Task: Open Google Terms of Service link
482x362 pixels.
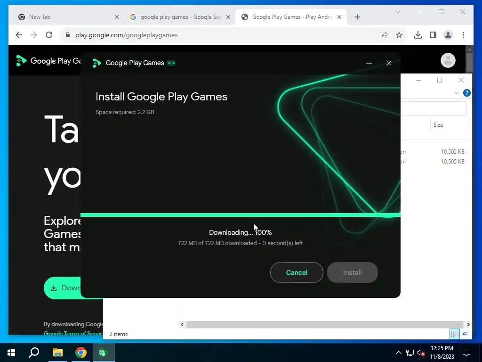Action: pyautogui.click(x=73, y=333)
